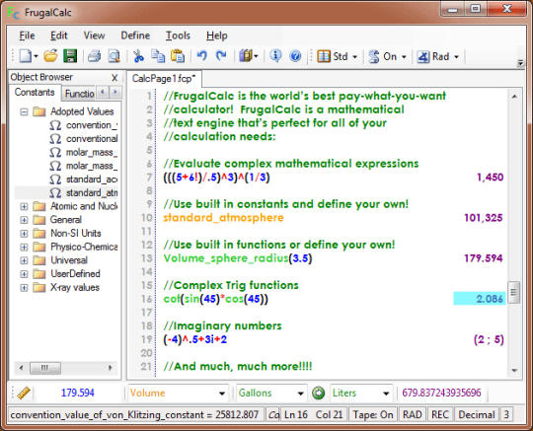Open dropdown arrow next to New icon
Viewport: 533px width, 431px height.
37,57
